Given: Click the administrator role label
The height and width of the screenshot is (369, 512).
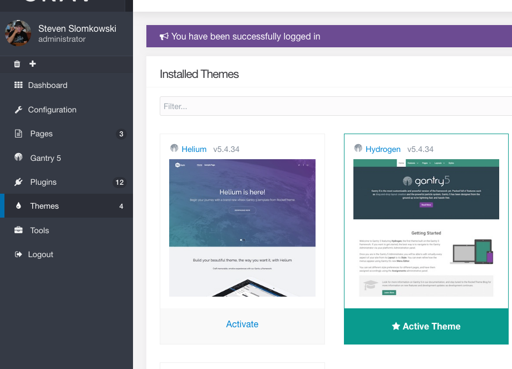Looking at the screenshot, I should click(62, 39).
